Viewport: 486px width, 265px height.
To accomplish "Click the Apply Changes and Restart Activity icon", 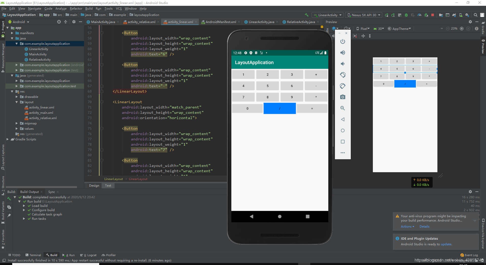I will click(x=393, y=15).
